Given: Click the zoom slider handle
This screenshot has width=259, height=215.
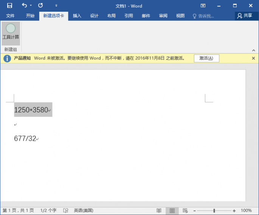Looking at the screenshot, I should 214,210.
